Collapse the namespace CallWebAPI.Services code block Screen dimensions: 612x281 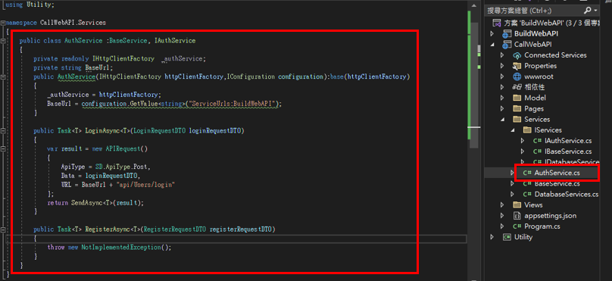click(3, 23)
